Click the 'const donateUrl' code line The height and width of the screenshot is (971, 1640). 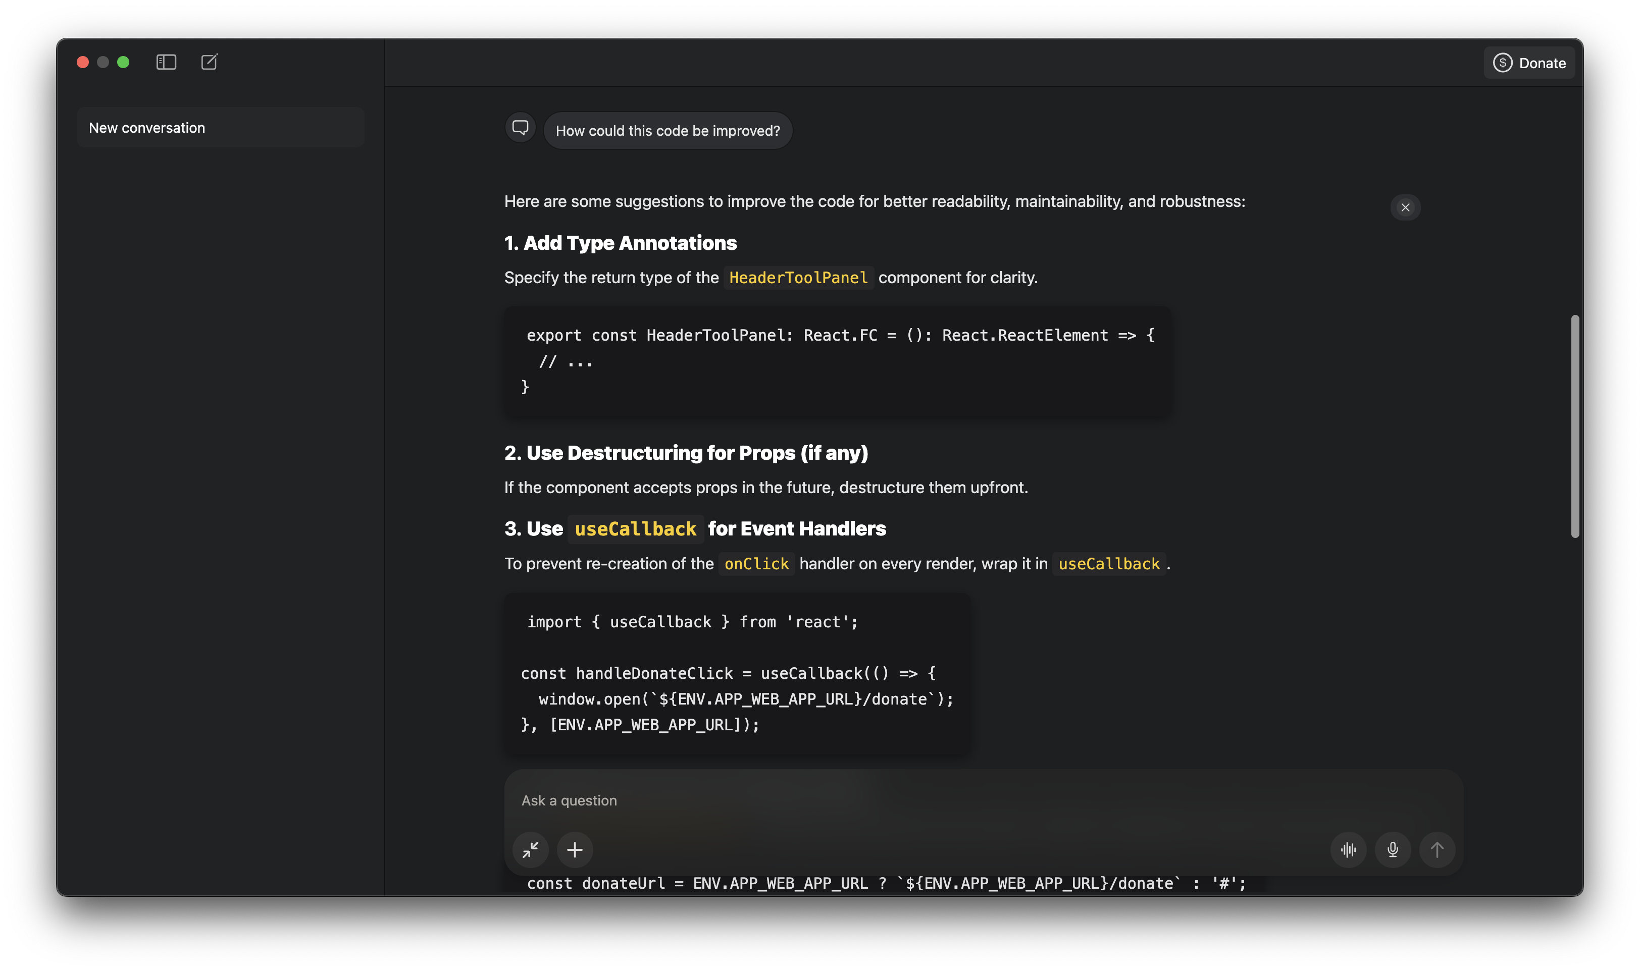click(x=886, y=883)
